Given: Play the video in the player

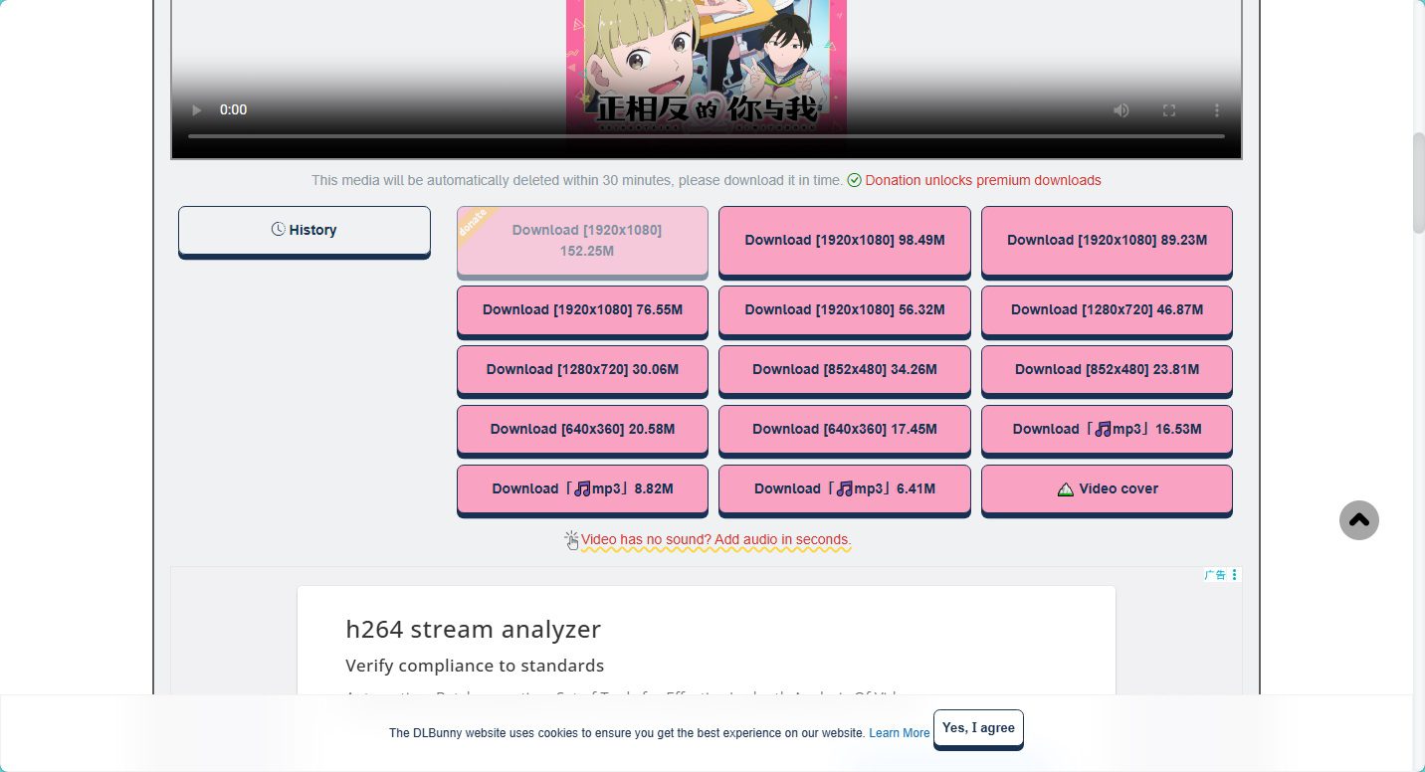Looking at the screenshot, I should pos(197,110).
